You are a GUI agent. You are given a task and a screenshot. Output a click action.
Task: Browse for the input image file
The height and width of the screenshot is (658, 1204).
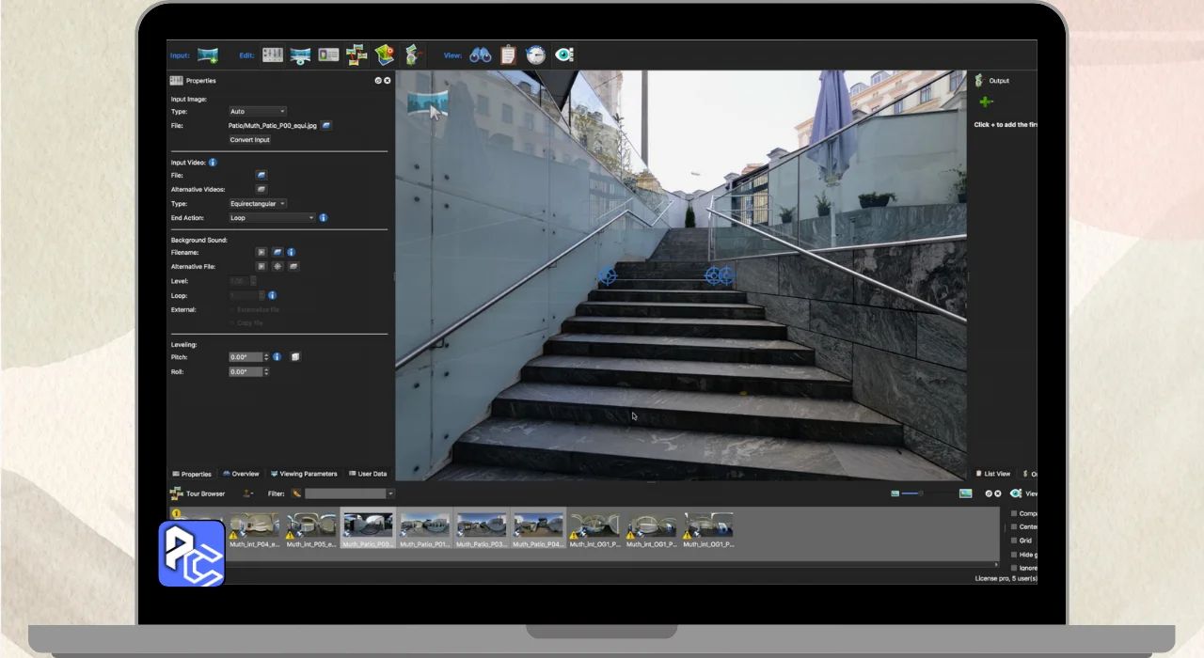coord(326,125)
